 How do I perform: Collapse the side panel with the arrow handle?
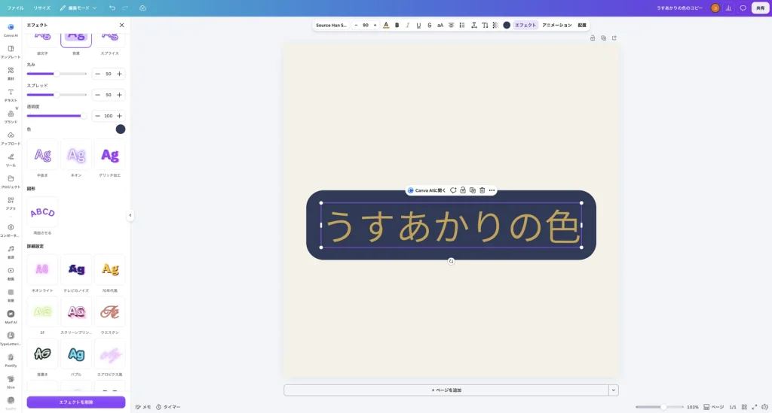130,215
